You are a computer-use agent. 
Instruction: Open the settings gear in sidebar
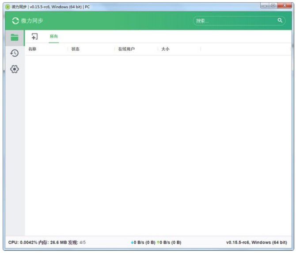tap(15, 69)
